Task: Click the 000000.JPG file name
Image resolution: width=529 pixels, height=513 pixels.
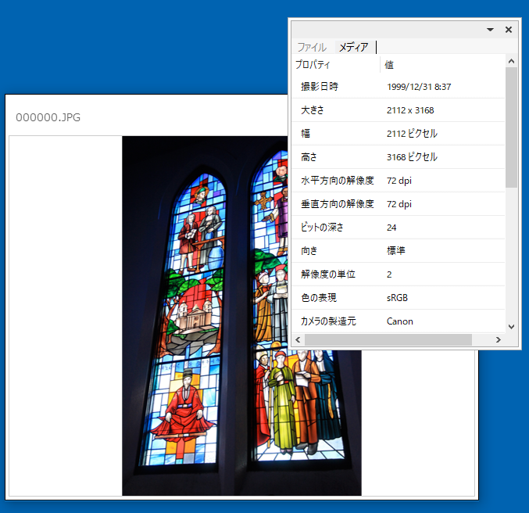Action: point(48,117)
